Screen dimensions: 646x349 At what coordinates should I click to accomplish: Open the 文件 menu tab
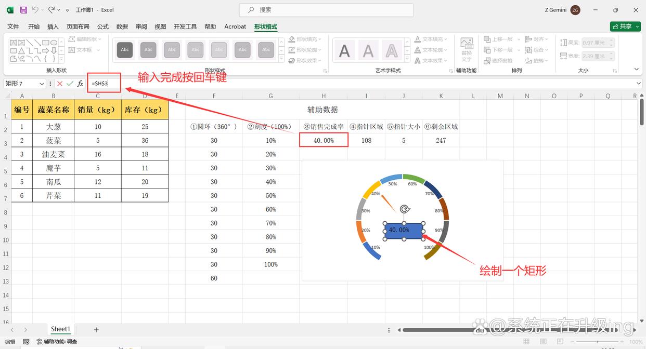click(x=13, y=26)
